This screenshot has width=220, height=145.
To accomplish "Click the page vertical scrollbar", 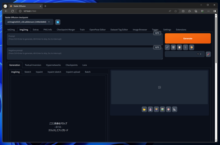I will click(x=216, y=41).
